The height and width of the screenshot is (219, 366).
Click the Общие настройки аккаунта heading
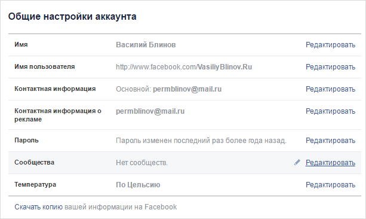click(72, 17)
